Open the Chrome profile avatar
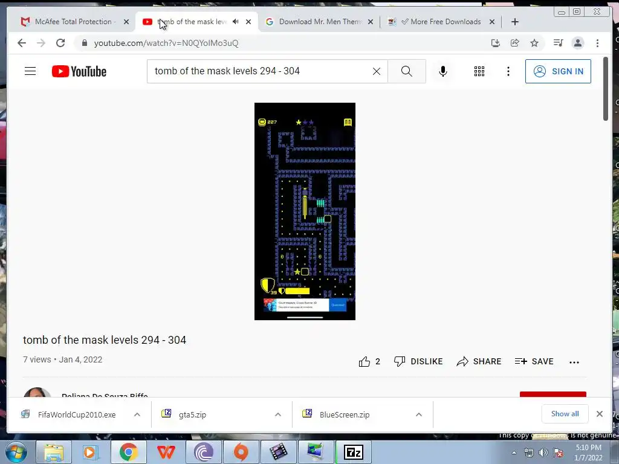This screenshot has width=619, height=464. (x=577, y=43)
